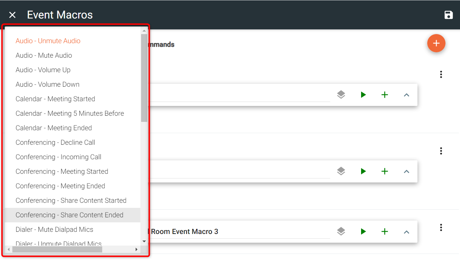The width and height of the screenshot is (460, 263).
Task: Run first macro with green play icon
Action: pos(363,95)
